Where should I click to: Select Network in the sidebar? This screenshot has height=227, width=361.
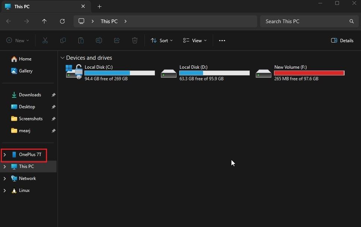pos(24,178)
